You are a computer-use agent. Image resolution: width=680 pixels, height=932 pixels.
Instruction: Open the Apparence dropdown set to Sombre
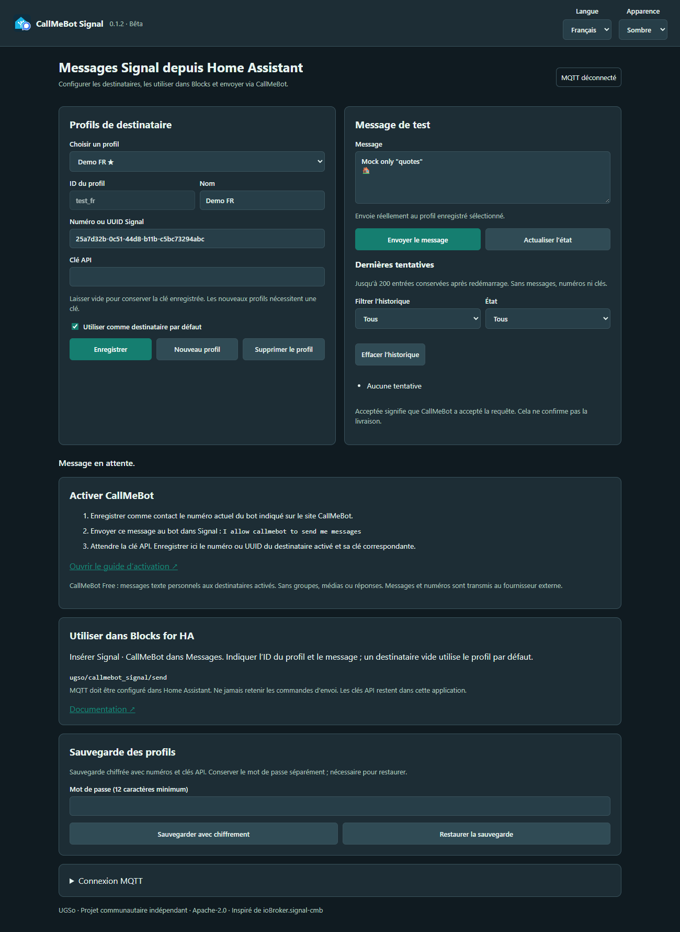pos(643,30)
